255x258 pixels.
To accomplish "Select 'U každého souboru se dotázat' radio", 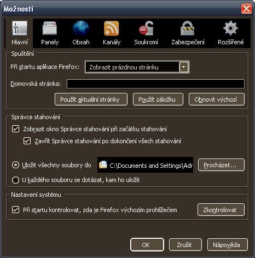I will coord(15,180).
